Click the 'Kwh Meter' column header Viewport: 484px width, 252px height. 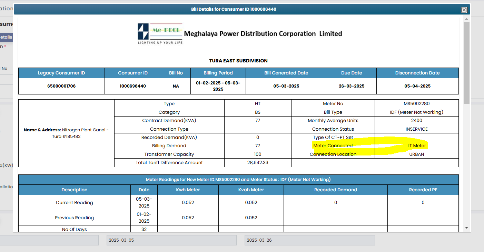click(x=188, y=190)
